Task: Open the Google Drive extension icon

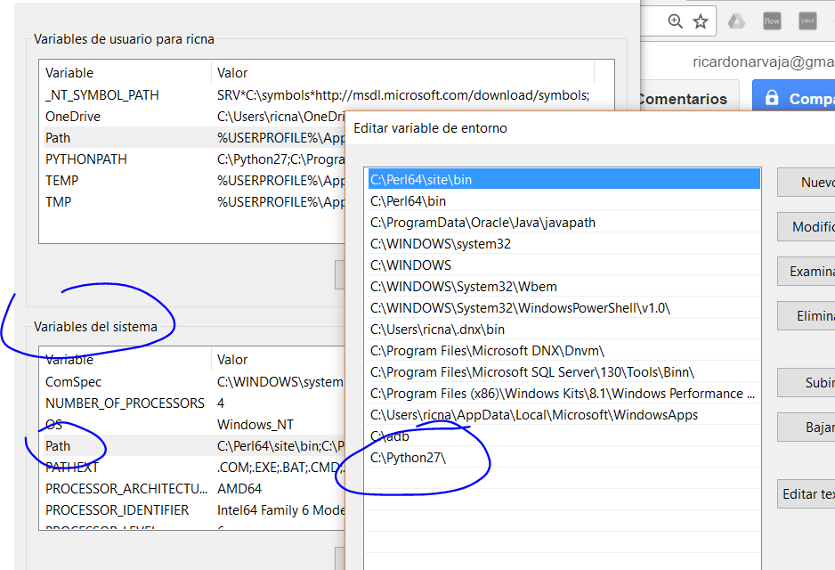Action: click(x=736, y=21)
